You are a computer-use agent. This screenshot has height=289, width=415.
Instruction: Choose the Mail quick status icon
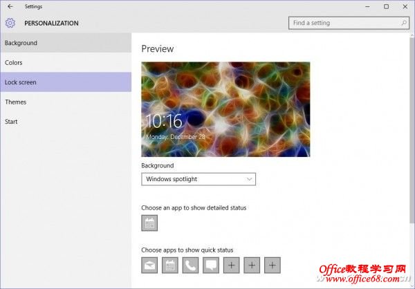coord(149,265)
